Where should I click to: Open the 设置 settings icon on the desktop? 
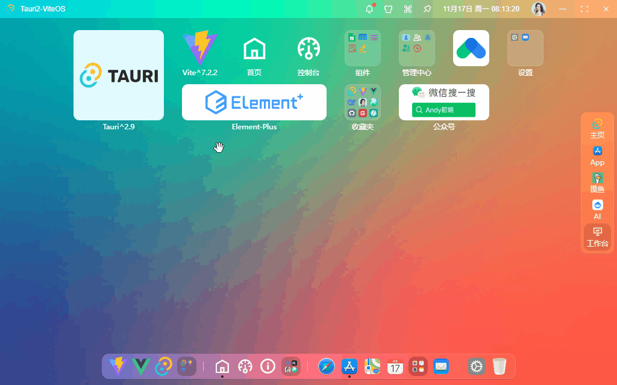[x=525, y=48]
